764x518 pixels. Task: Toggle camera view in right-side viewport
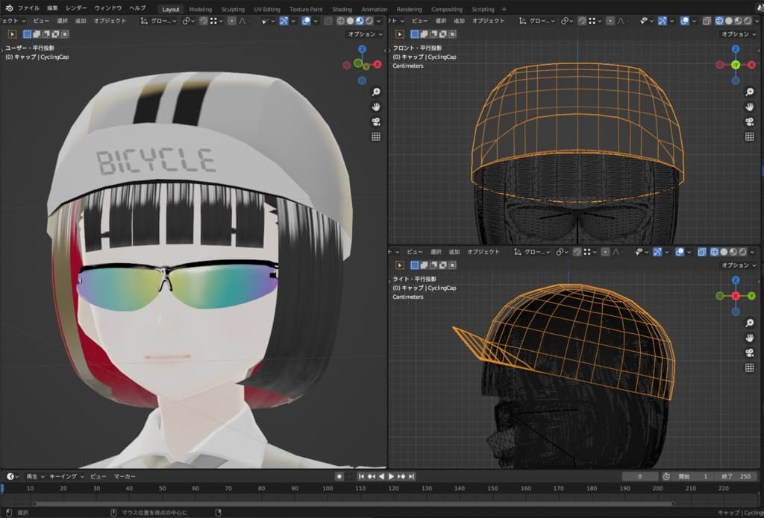(749, 353)
